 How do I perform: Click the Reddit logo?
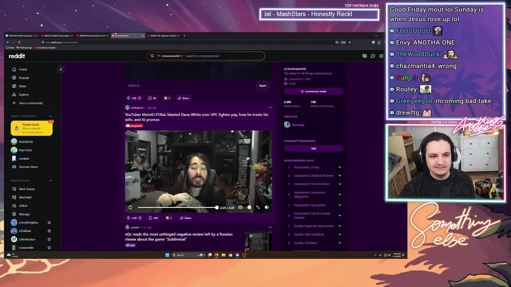click(x=17, y=56)
